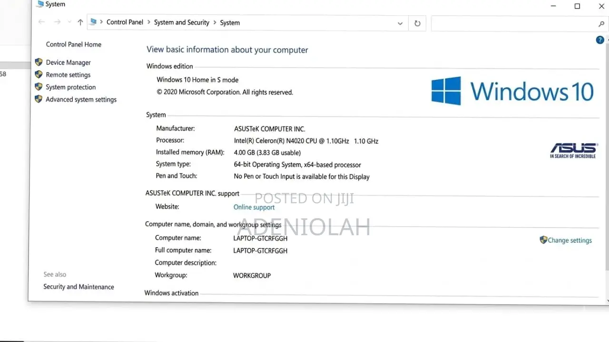This screenshot has width=609, height=342.
Task: Open Control Panel Home
Action: pyautogui.click(x=74, y=44)
